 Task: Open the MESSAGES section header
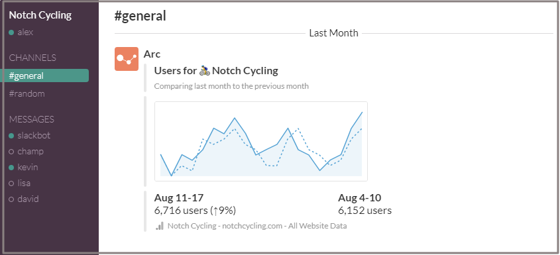point(31,119)
